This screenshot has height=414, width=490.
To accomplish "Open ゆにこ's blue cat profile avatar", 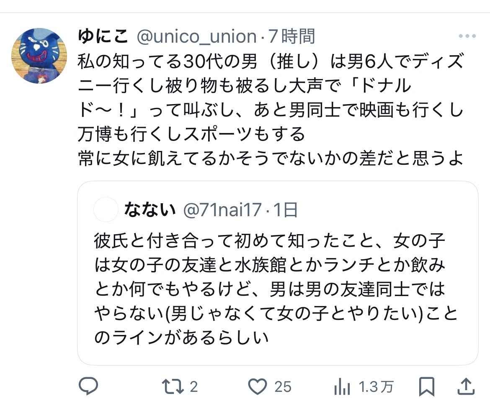I will [39, 56].
